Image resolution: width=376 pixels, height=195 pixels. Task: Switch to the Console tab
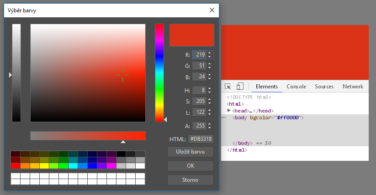[x=296, y=87]
